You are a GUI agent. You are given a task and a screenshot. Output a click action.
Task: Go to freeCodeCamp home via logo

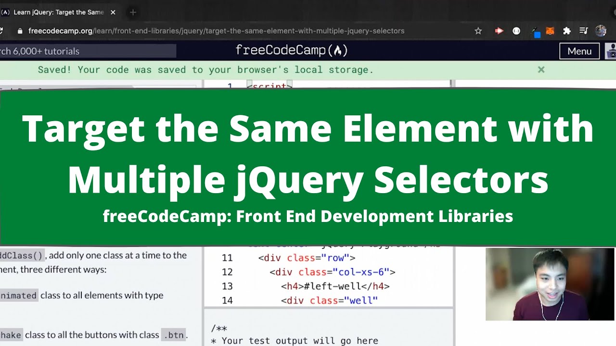(292, 50)
